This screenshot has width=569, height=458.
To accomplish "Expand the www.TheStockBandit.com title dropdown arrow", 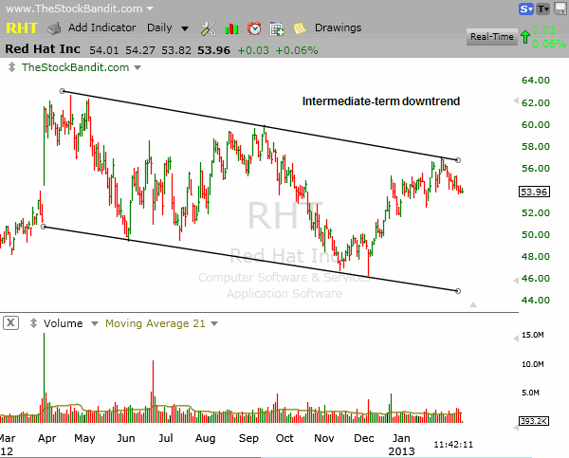I will click(150, 9).
